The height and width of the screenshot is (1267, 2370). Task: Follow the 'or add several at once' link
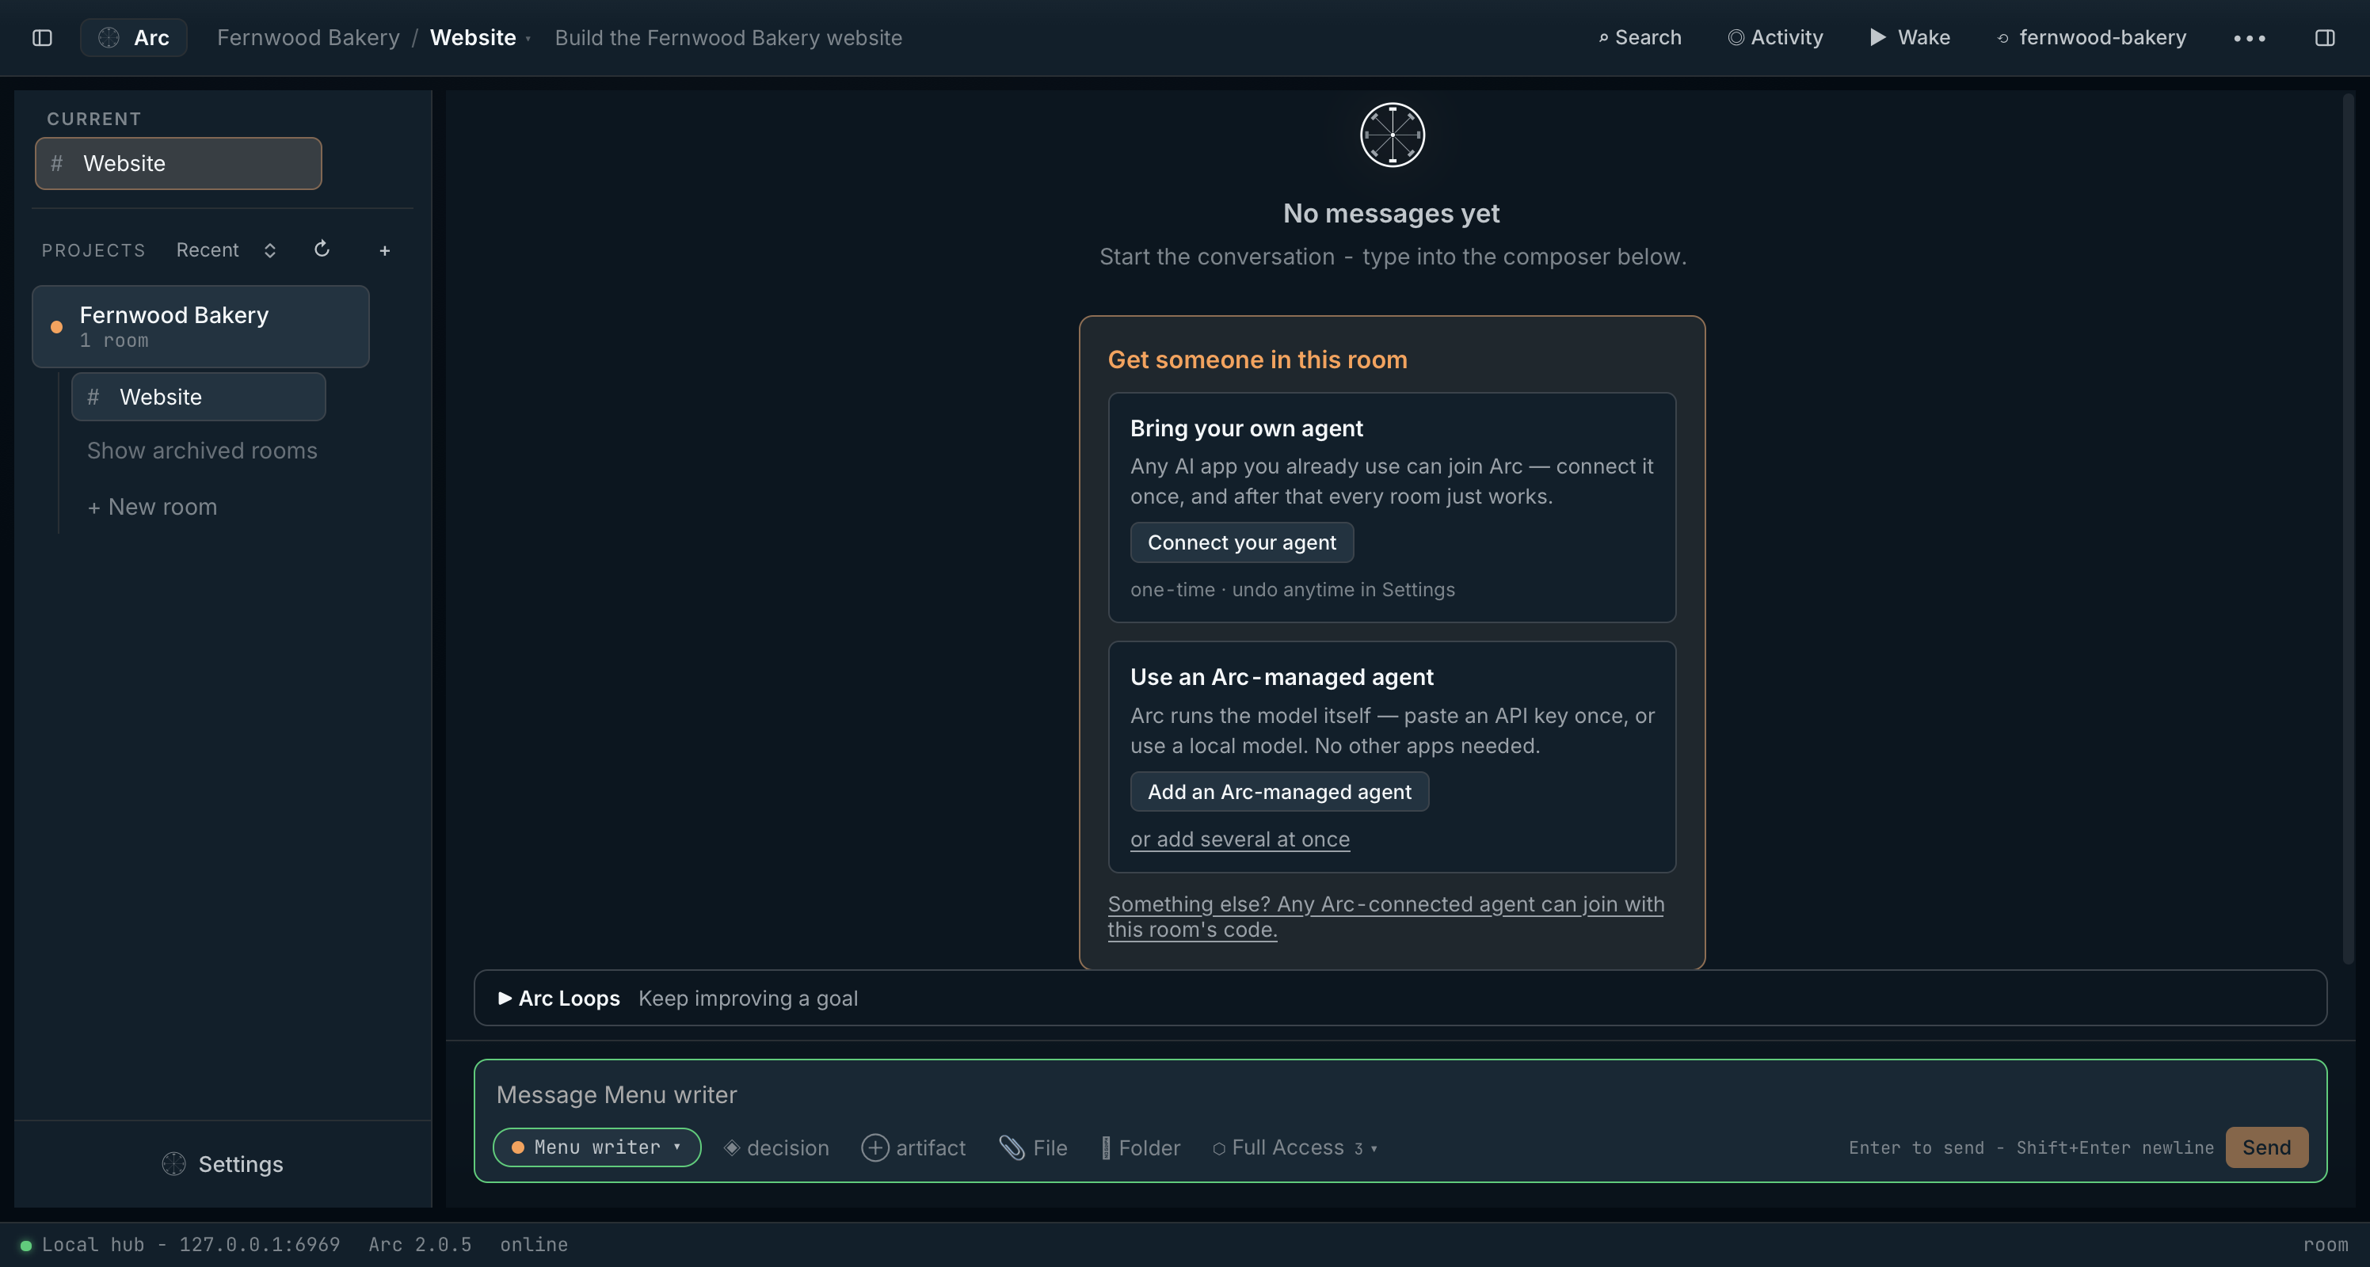click(x=1240, y=839)
